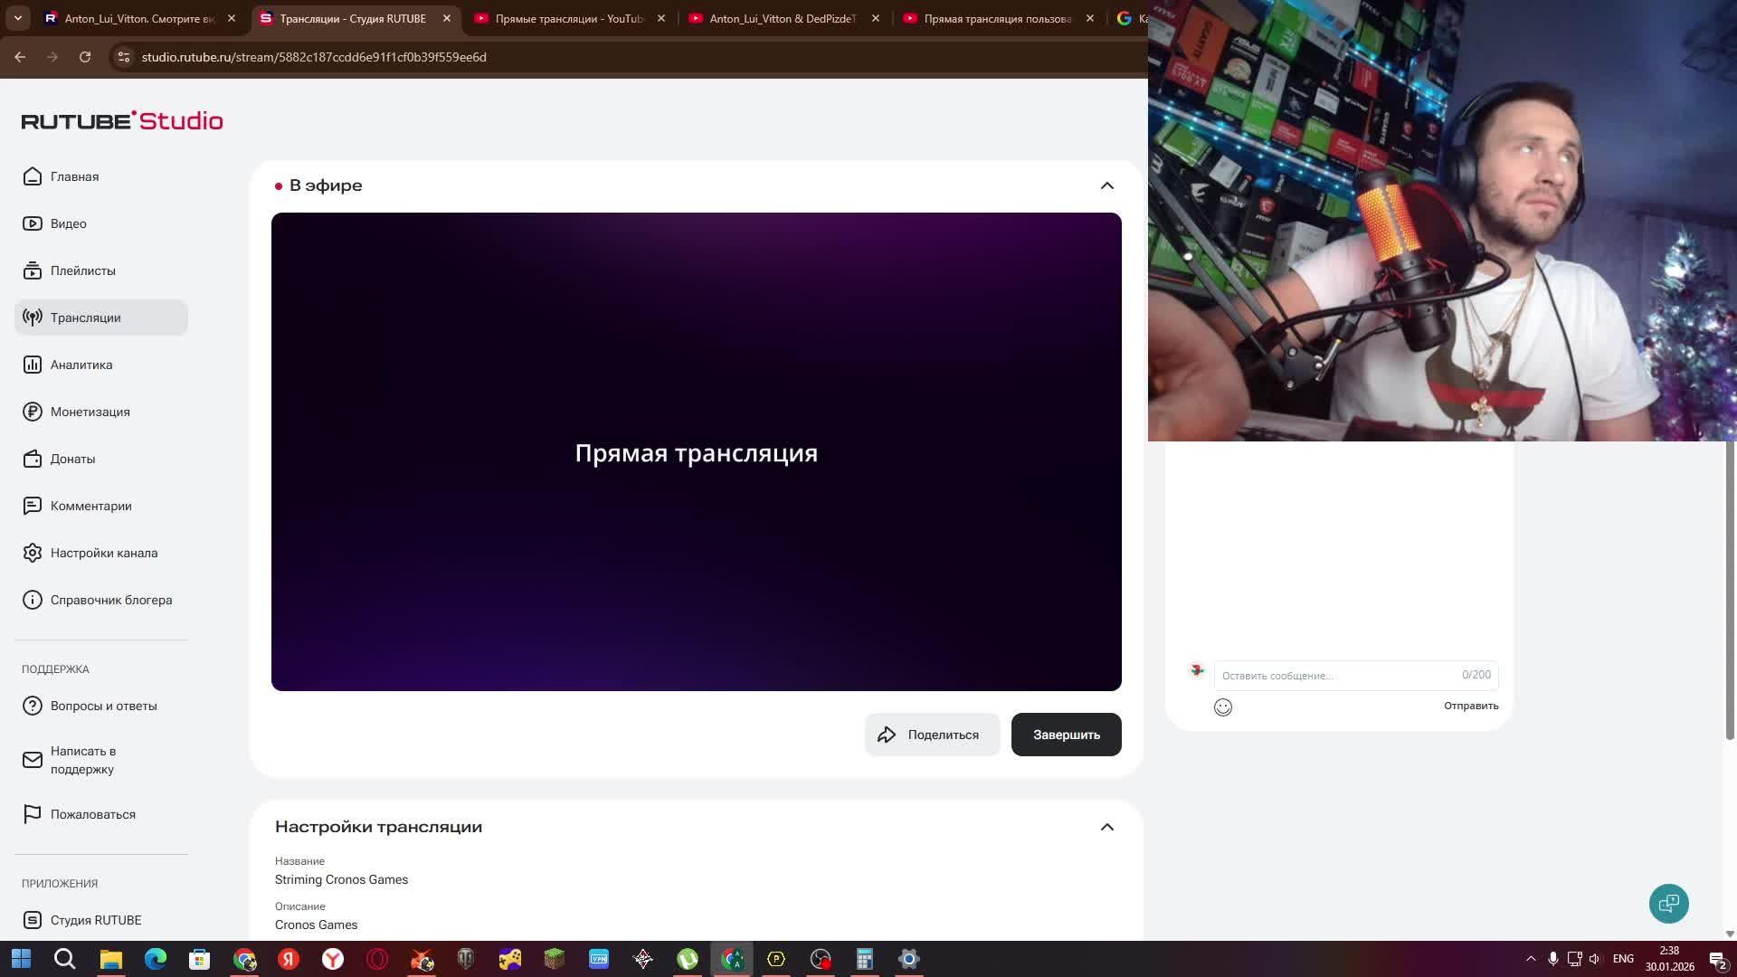The width and height of the screenshot is (1737, 977).
Task: Click the flag icon for Пожаловаться
Action: 32,814
